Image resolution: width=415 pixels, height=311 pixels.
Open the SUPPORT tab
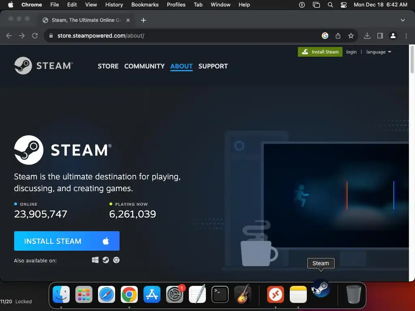pos(213,66)
